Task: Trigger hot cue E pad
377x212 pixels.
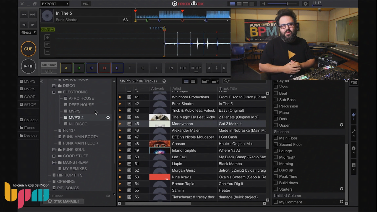Action: pyautogui.click(x=117, y=68)
